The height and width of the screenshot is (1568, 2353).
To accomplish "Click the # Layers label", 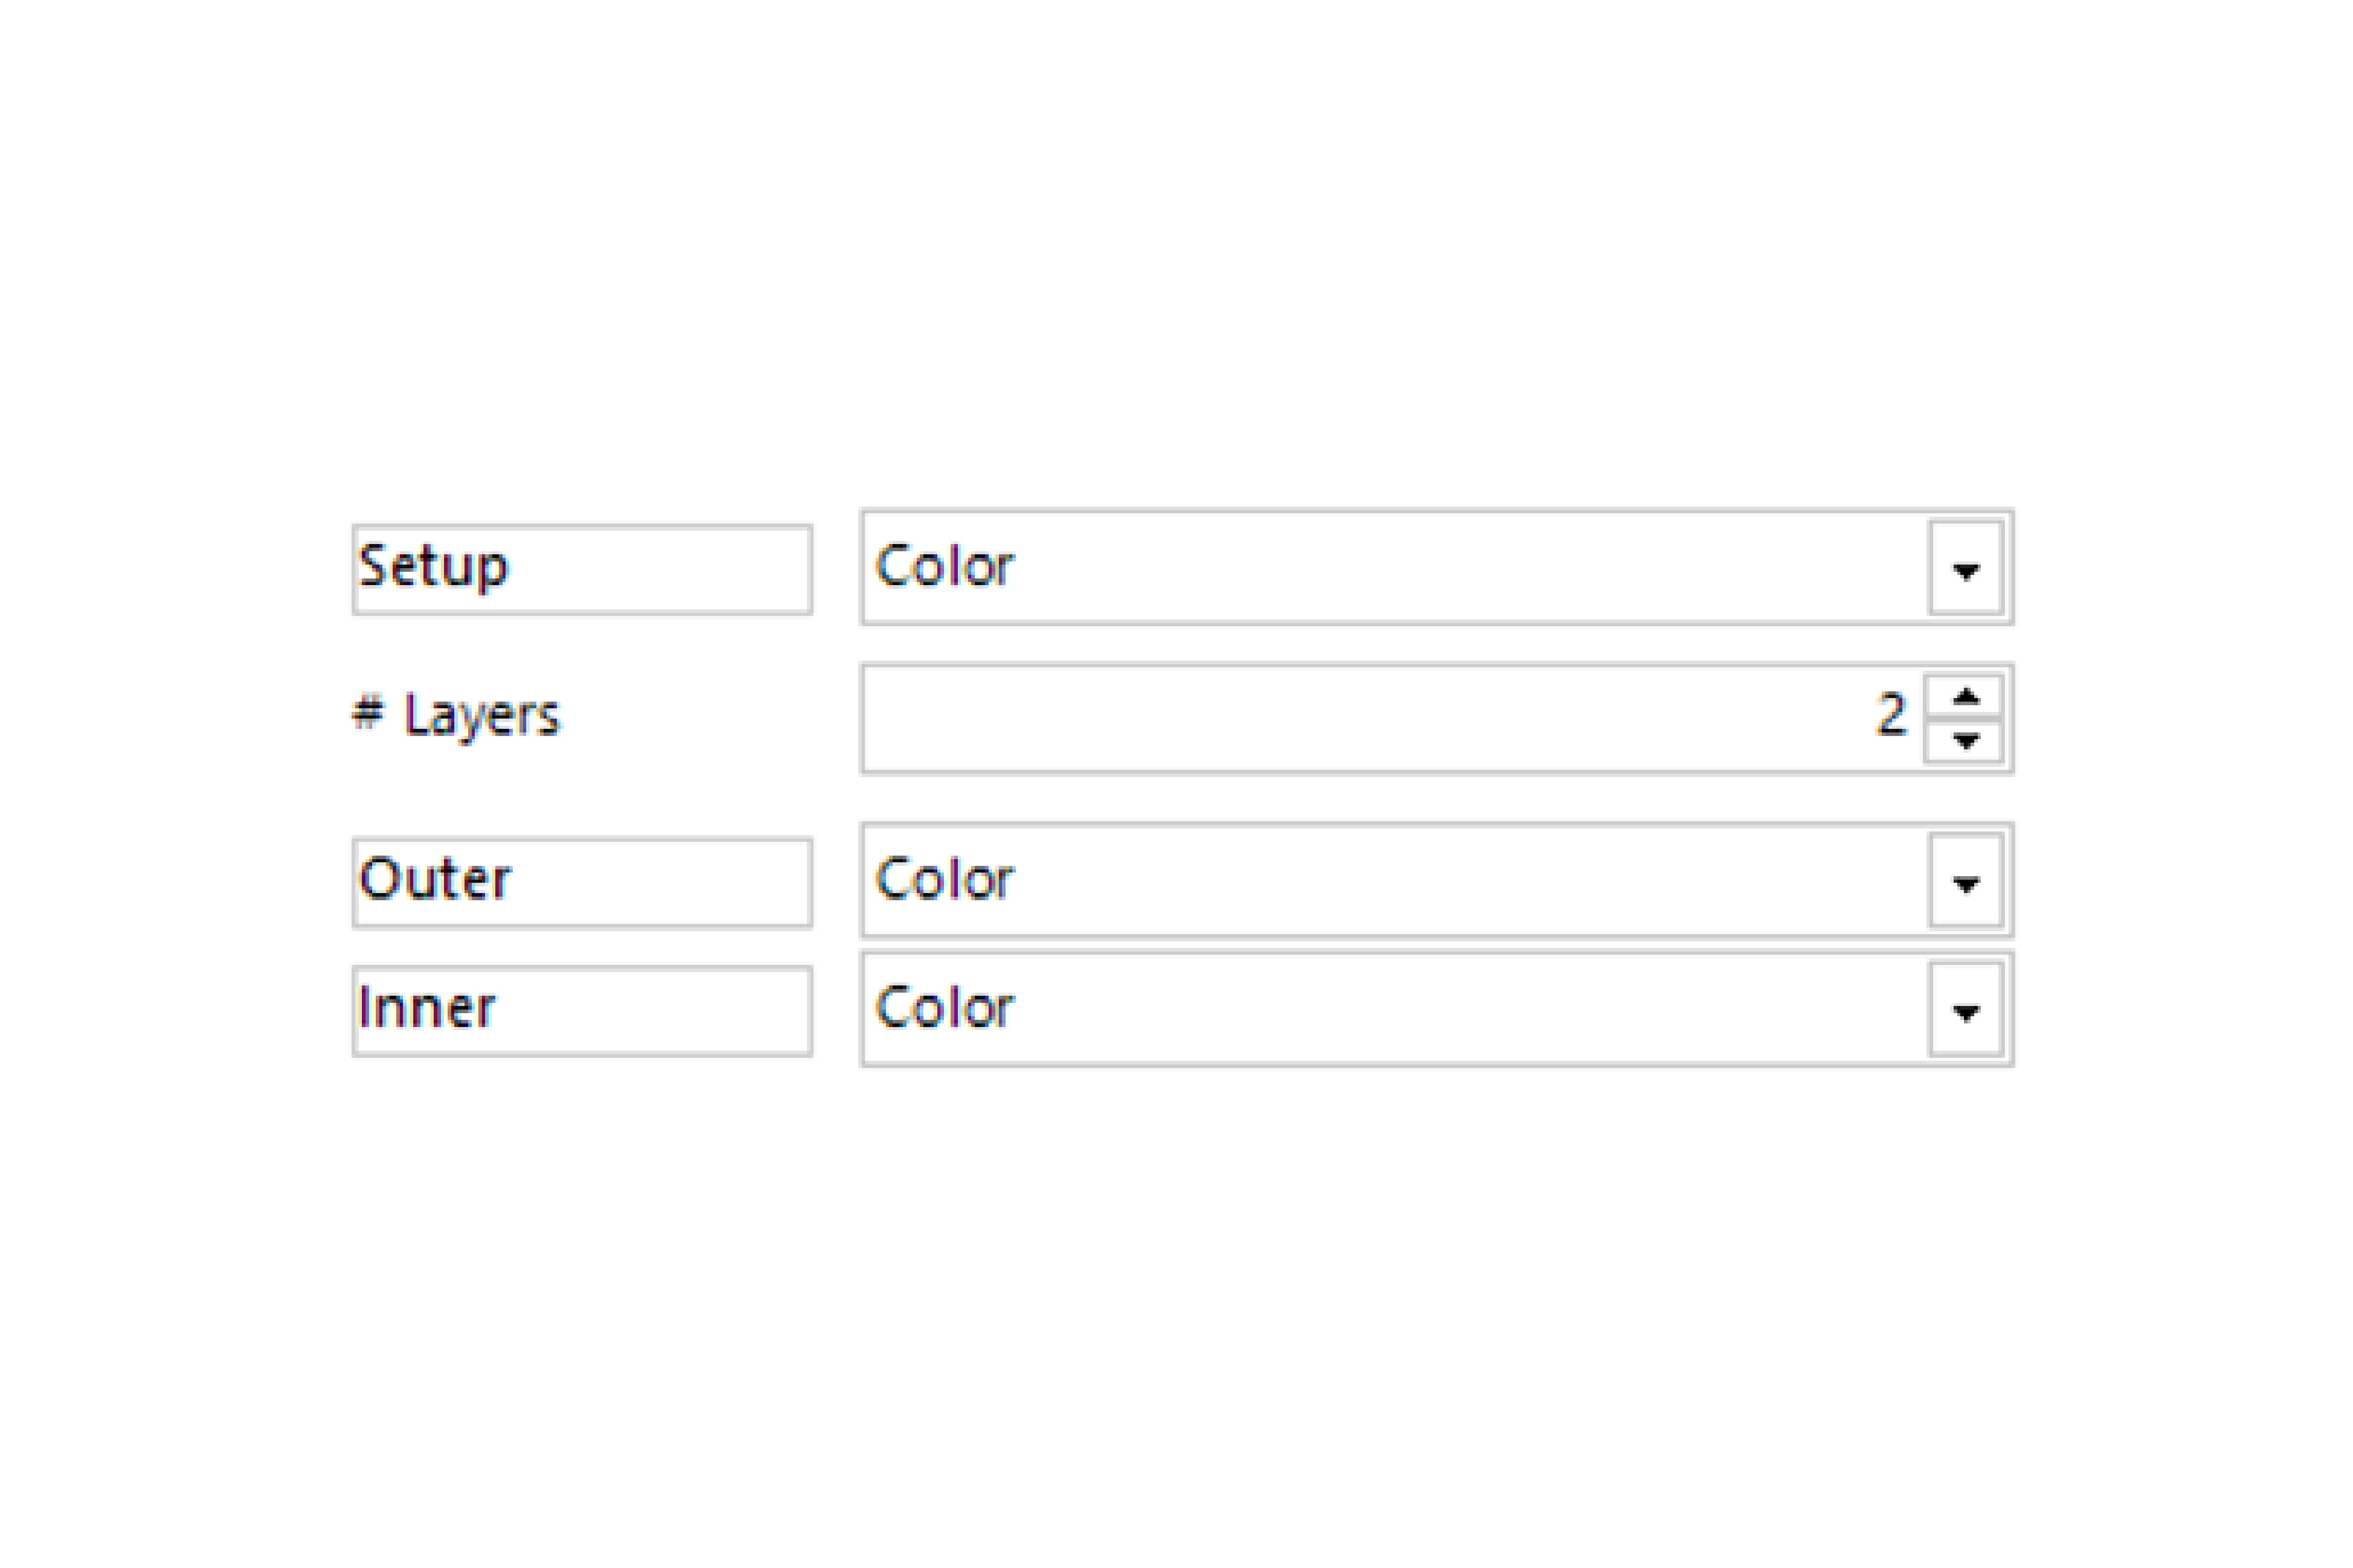I will (456, 716).
